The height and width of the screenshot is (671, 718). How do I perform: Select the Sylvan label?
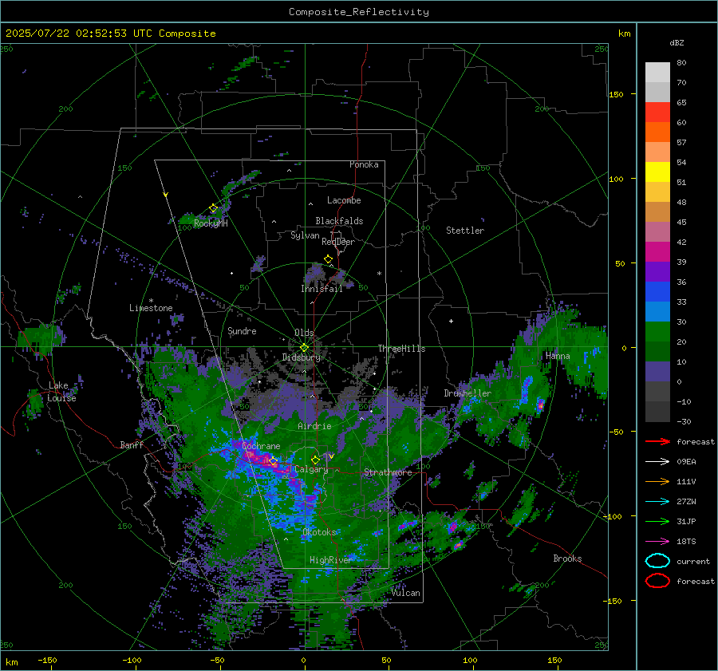(305, 235)
